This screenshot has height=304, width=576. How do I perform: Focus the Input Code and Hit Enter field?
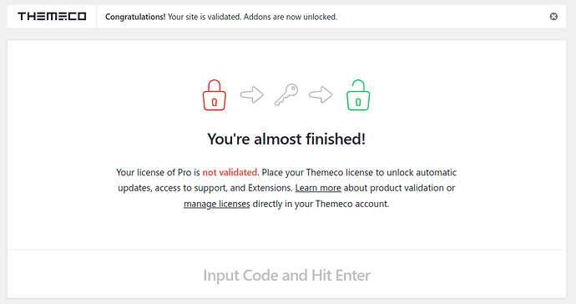pos(286,275)
